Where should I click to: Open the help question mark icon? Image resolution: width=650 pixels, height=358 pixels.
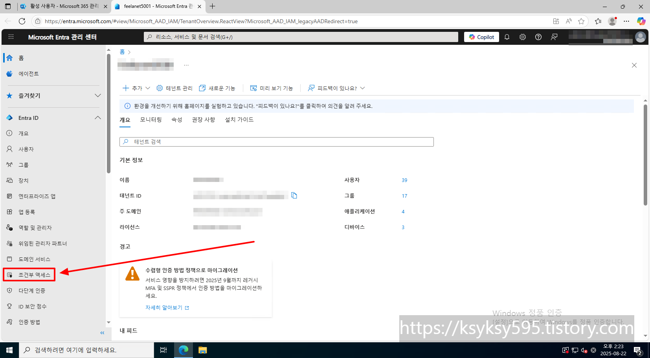[538, 37]
